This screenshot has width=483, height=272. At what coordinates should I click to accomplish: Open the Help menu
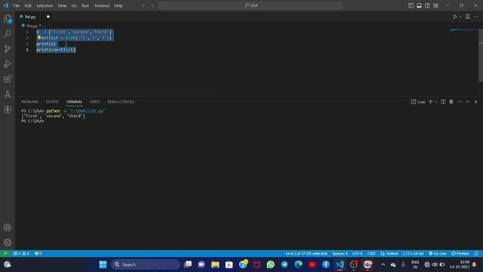[118, 5]
